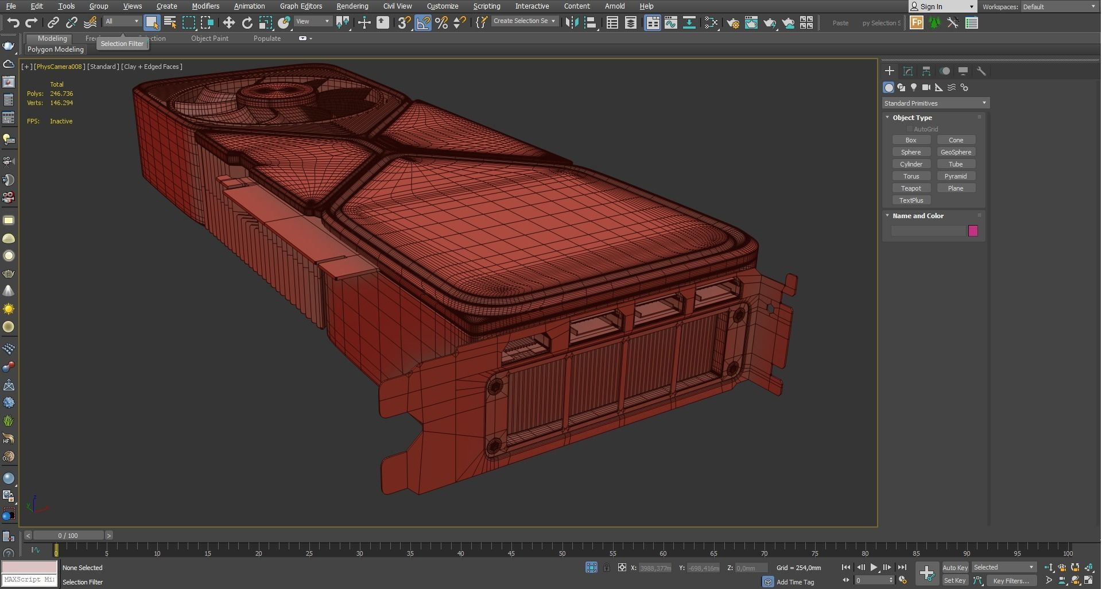Create a Teapot primitive
1102x589 pixels.
click(911, 188)
